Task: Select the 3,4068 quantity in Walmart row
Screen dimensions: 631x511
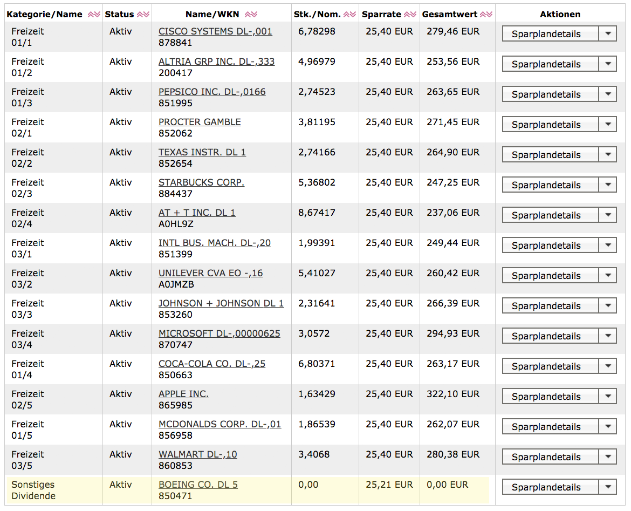Action: [x=314, y=454]
